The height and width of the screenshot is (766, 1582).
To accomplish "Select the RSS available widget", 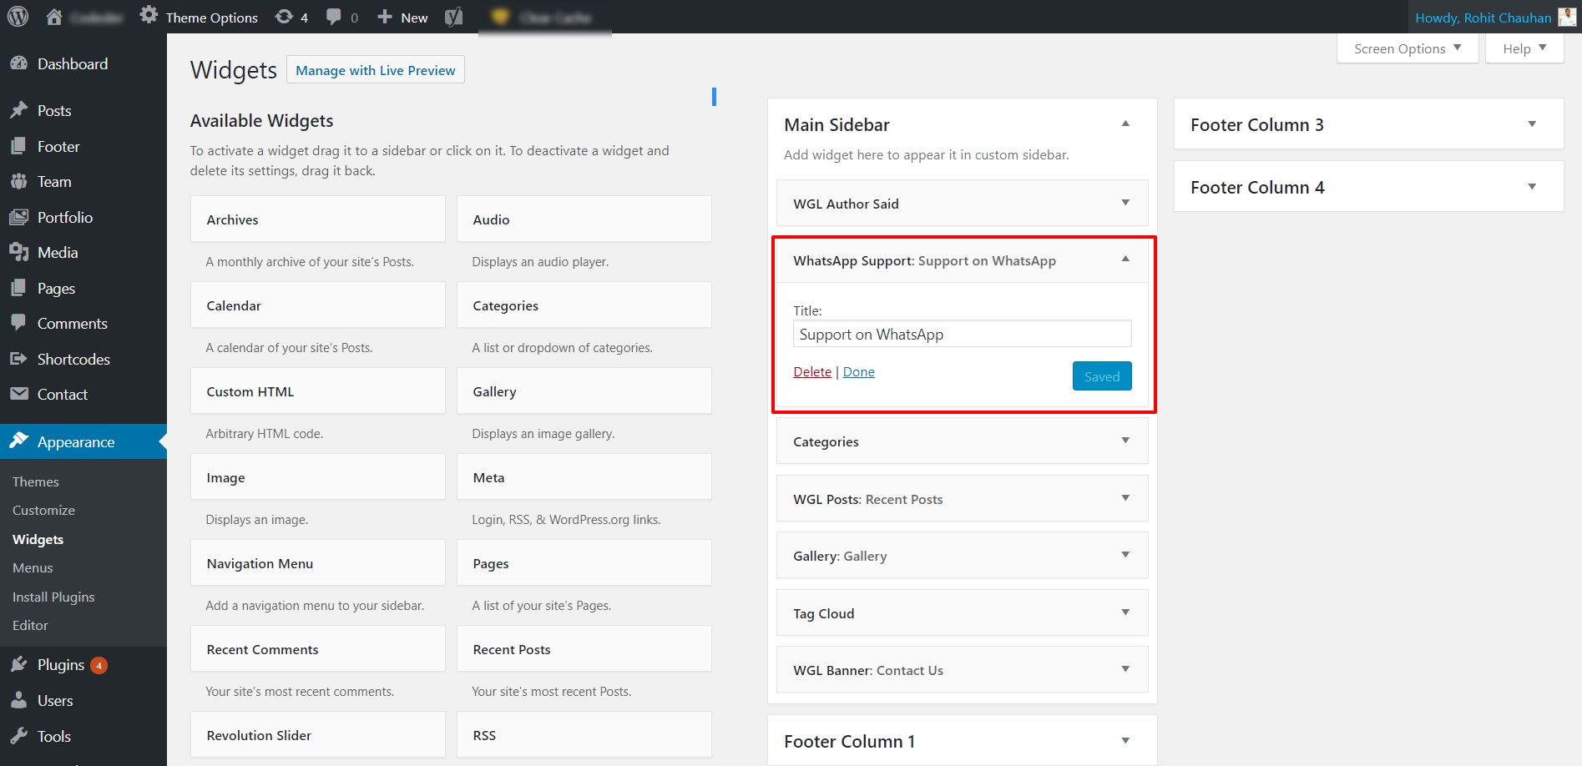I will [x=584, y=735].
